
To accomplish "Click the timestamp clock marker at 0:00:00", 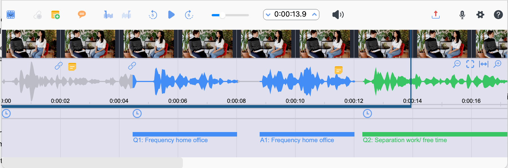I will click(x=6, y=113).
